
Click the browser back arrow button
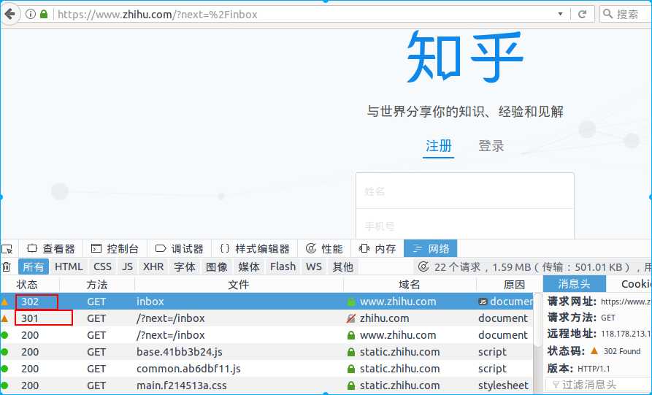tap(10, 14)
